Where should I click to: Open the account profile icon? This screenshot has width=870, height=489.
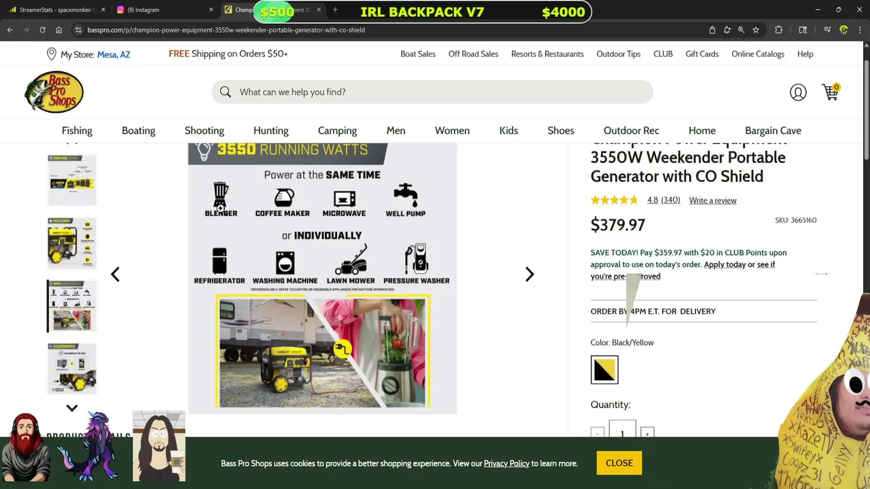coord(798,92)
